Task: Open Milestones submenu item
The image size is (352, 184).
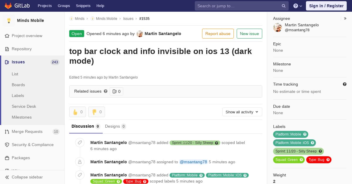Action: click(x=22, y=117)
